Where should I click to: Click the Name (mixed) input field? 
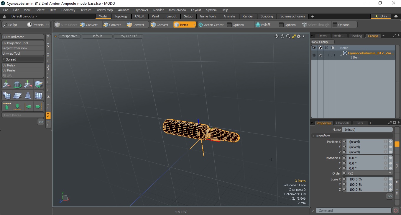(367, 130)
